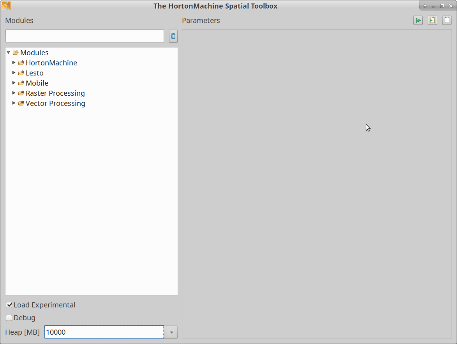
Task: Select the Raster Processing tree label
Action: click(55, 93)
